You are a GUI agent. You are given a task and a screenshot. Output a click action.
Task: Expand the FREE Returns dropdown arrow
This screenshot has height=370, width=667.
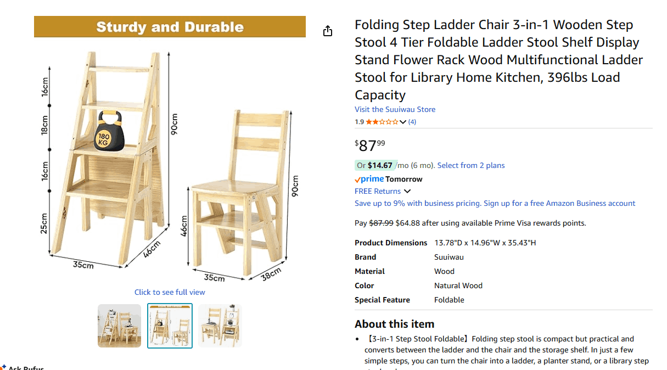(407, 191)
